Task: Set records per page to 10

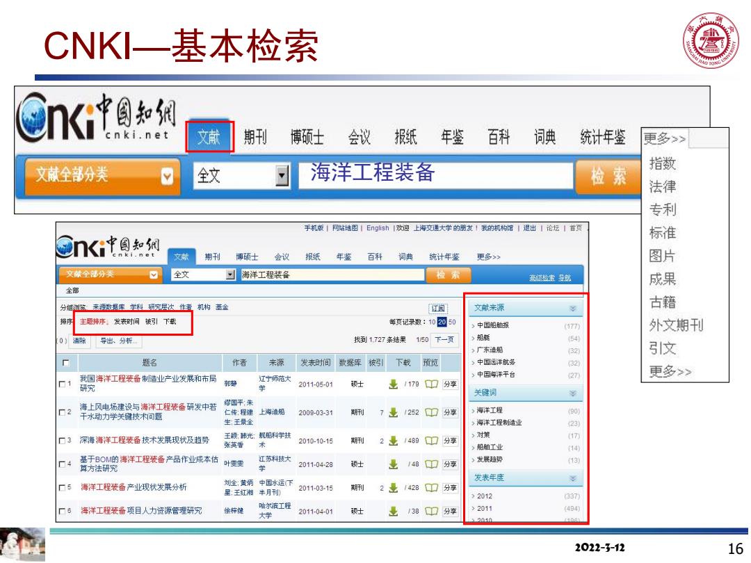Action: [432, 323]
